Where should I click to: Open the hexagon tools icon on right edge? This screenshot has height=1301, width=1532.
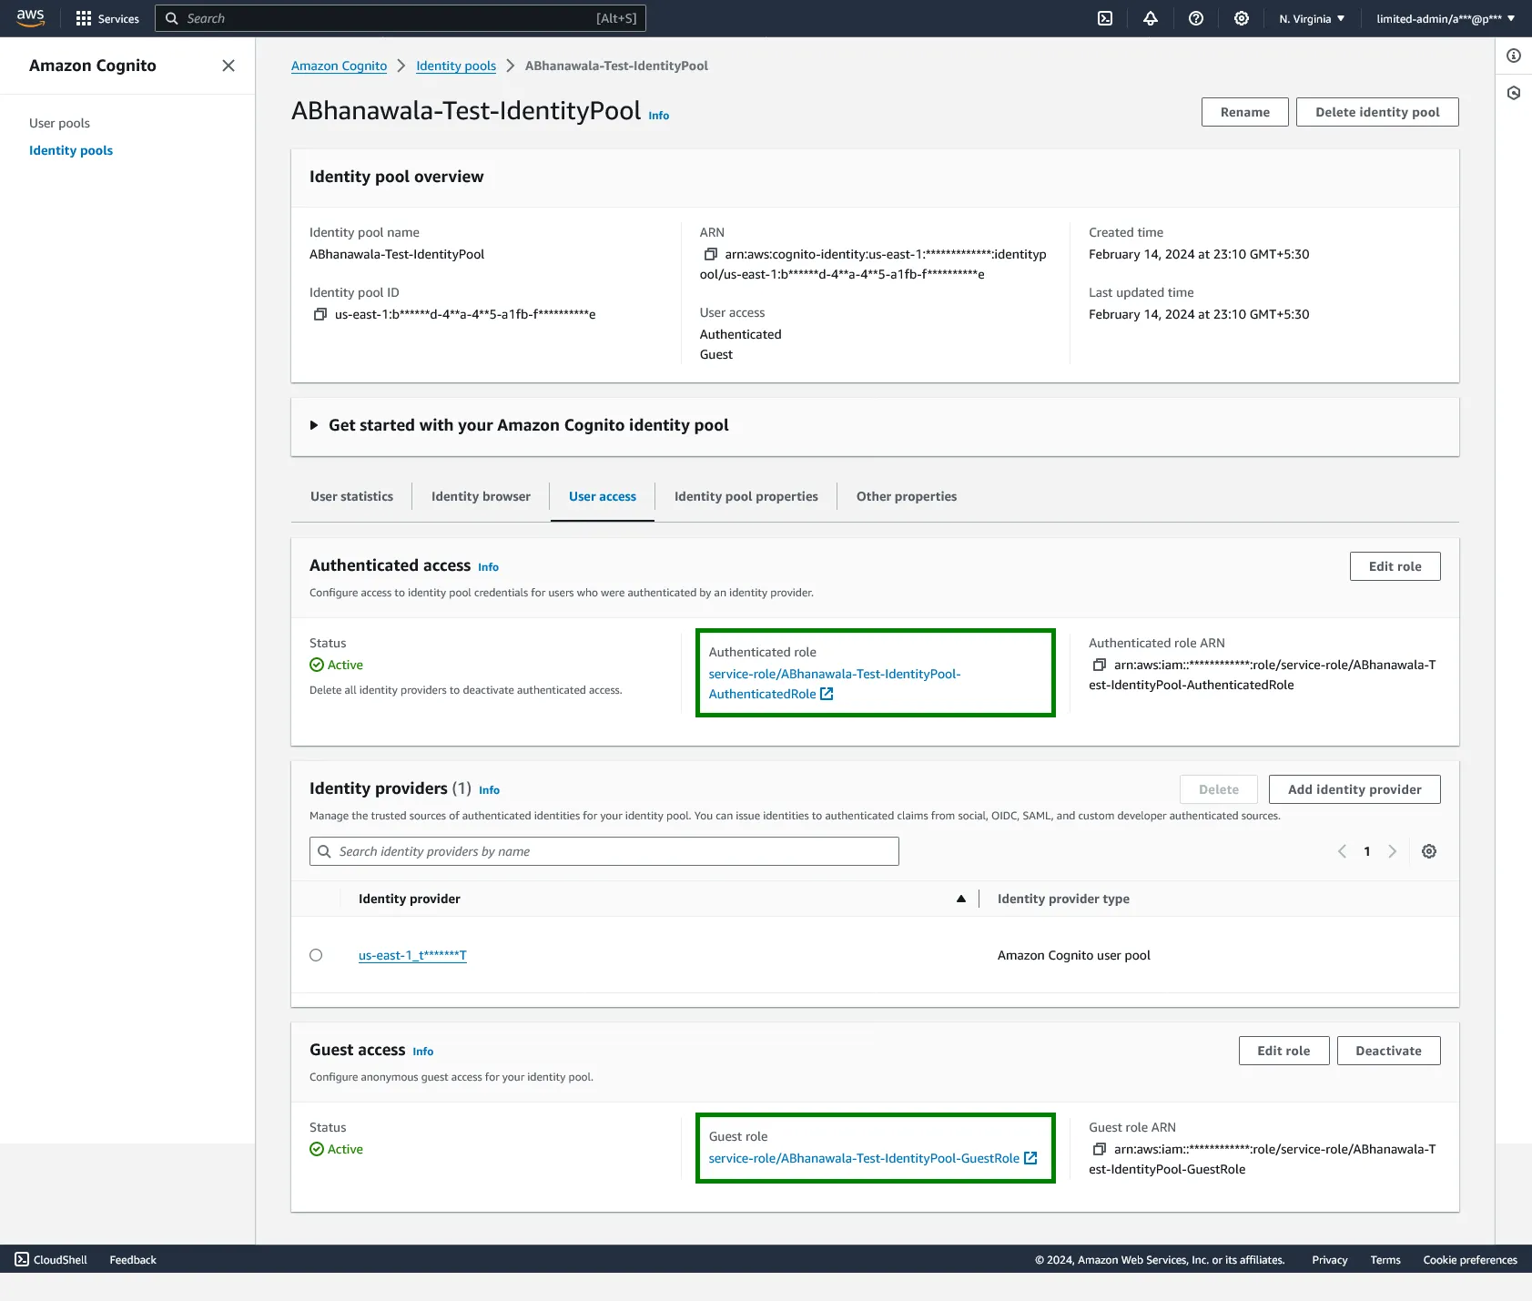(x=1514, y=93)
